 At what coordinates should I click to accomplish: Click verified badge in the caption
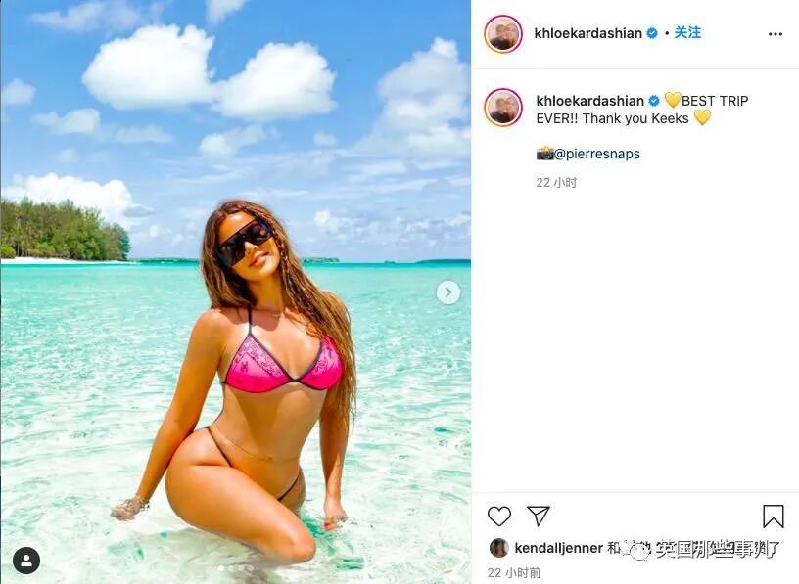(x=654, y=102)
